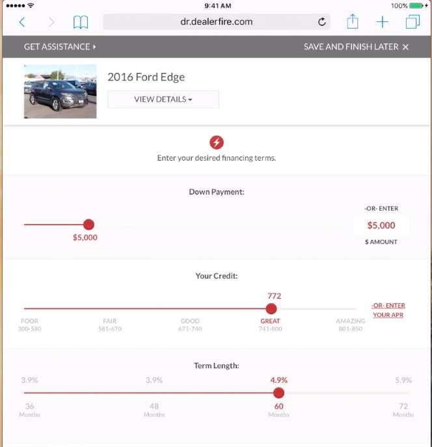Click the Term Length slider handle

[x=278, y=393]
